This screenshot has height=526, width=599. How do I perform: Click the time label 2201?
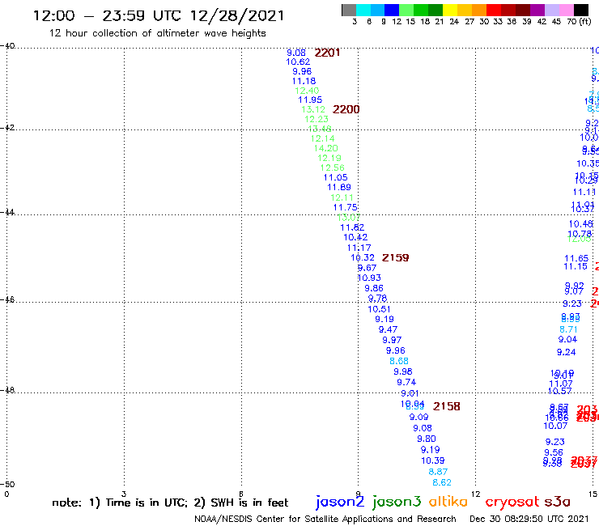tap(327, 53)
